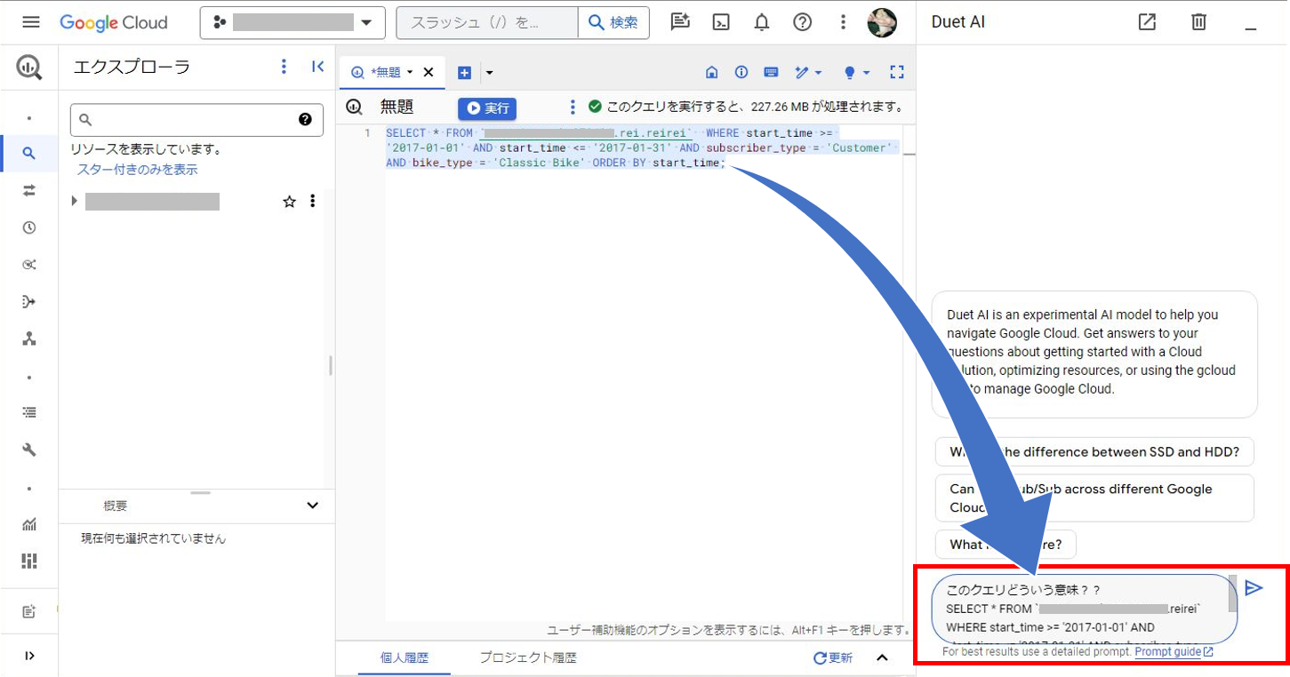The image size is (1290, 677).
Task: Run the query with 実行 button
Action: coord(487,108)
